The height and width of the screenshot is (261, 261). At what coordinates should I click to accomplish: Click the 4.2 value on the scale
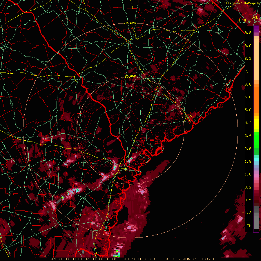tap(248, 123)
